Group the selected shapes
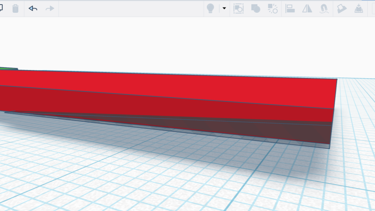The width and height of the screenshot is (375, 211). click(x=238, y=9)
